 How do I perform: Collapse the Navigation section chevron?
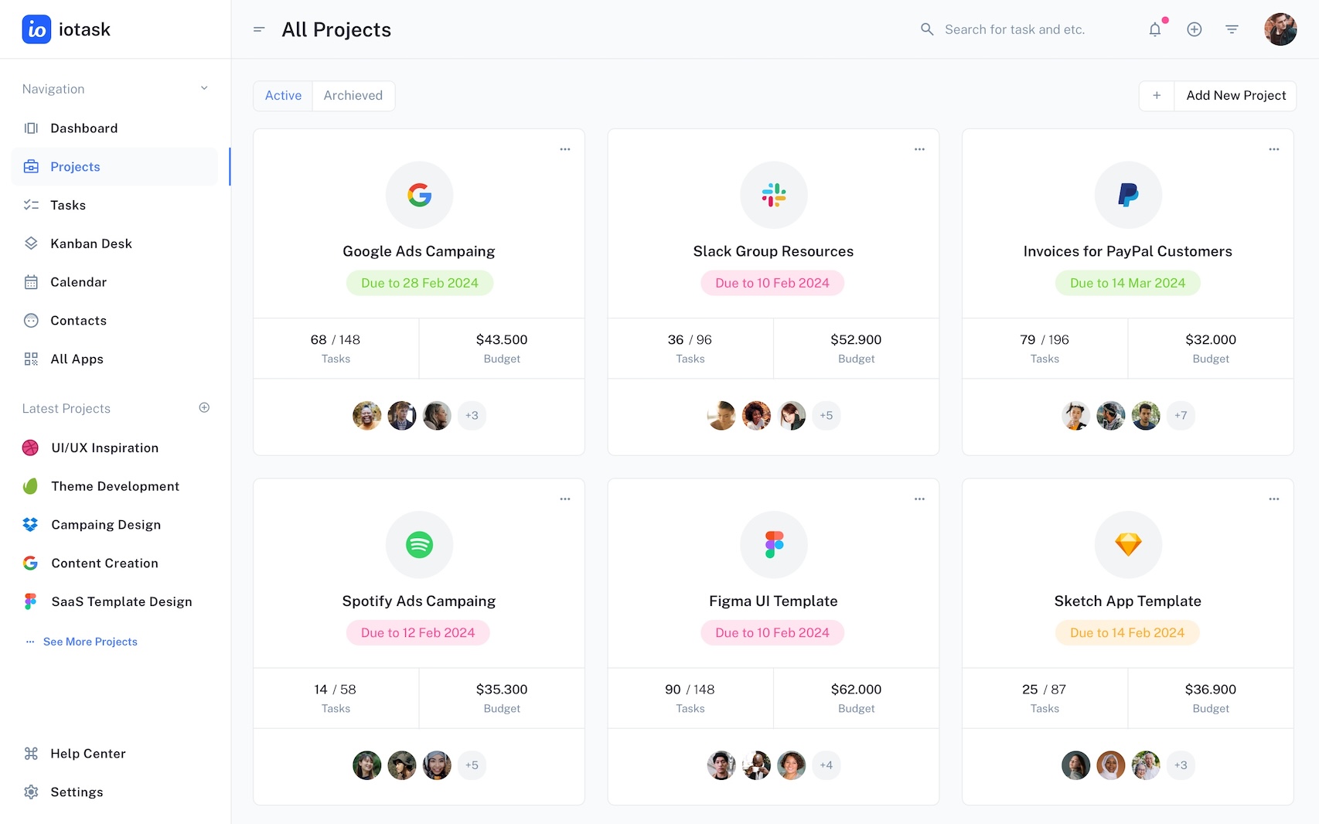(204, 88)
